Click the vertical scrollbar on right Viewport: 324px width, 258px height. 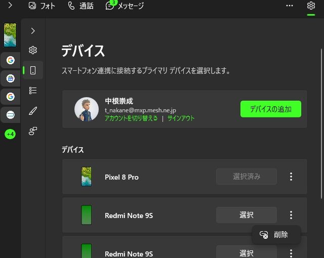321,124
